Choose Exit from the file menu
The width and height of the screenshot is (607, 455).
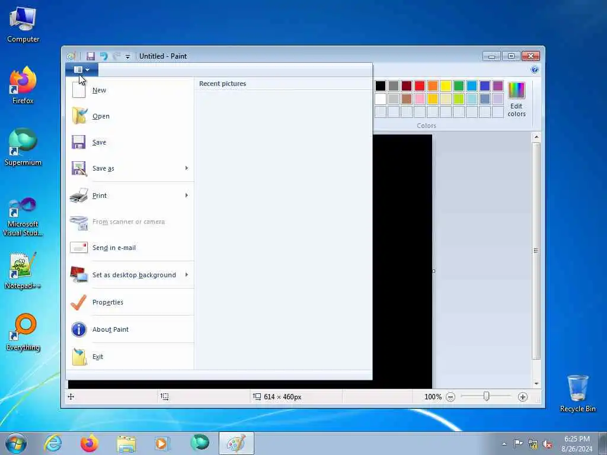pos(130,356)
